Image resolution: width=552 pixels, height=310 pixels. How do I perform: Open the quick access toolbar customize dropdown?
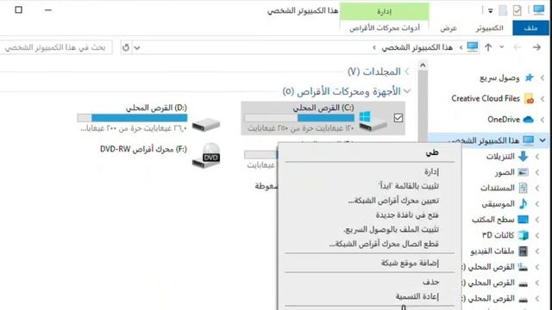(x=490, y=11)
